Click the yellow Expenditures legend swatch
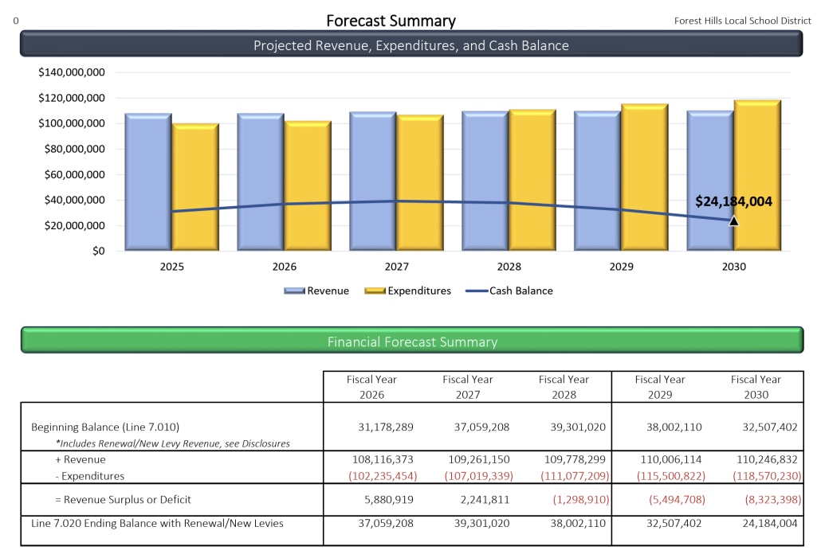The width and height of the screenshot is (825, 558). (x=374, y=291)
